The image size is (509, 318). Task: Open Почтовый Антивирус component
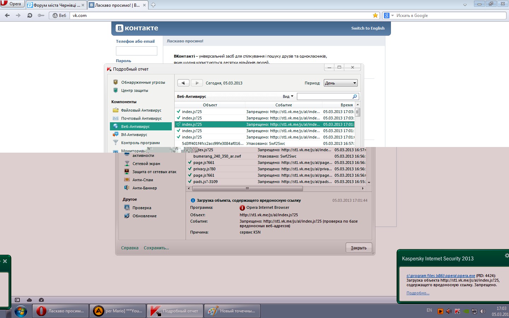(141, 118)
